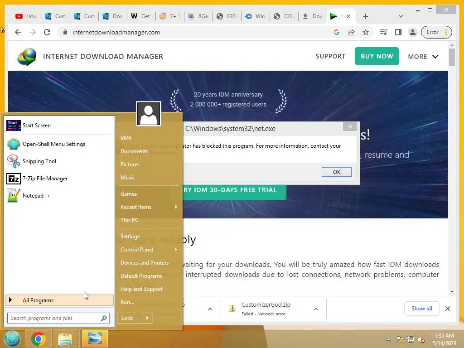Click the site lock icon in address bar
This screenshot has height=348, width=464.
pyautogui.click(x=65, y=32)
